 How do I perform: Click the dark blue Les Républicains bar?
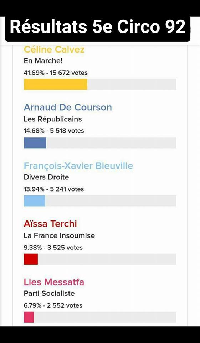click(35, 143)
